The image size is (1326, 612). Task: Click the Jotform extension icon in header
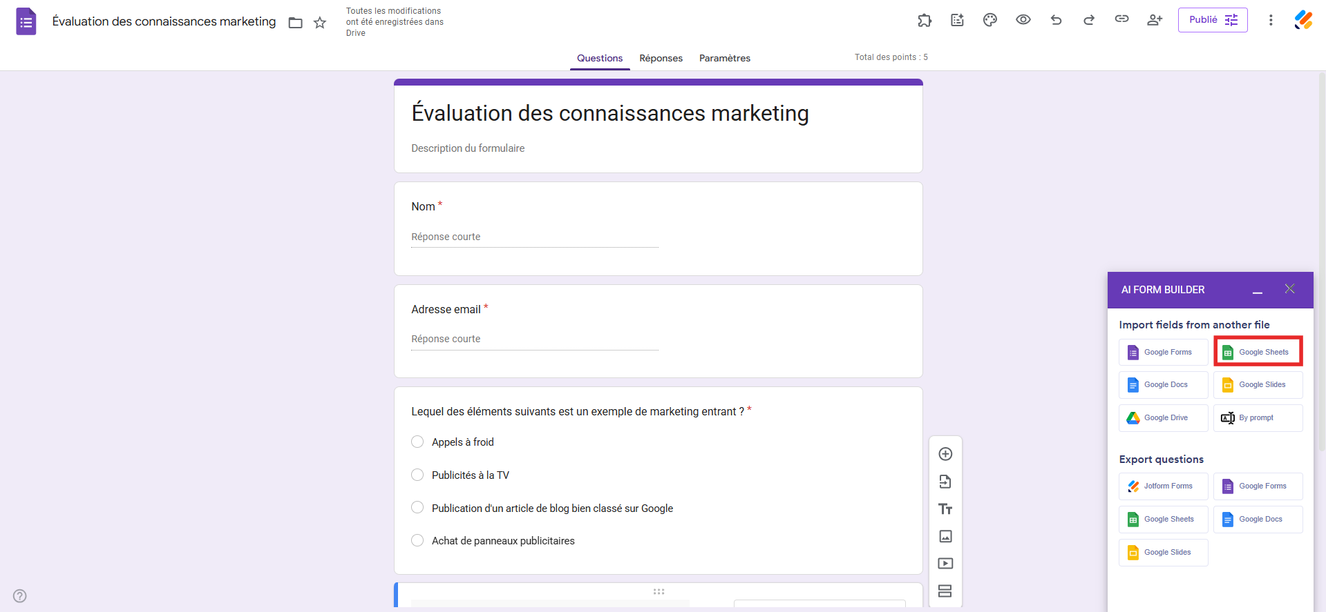click(x=1304, y=20)
